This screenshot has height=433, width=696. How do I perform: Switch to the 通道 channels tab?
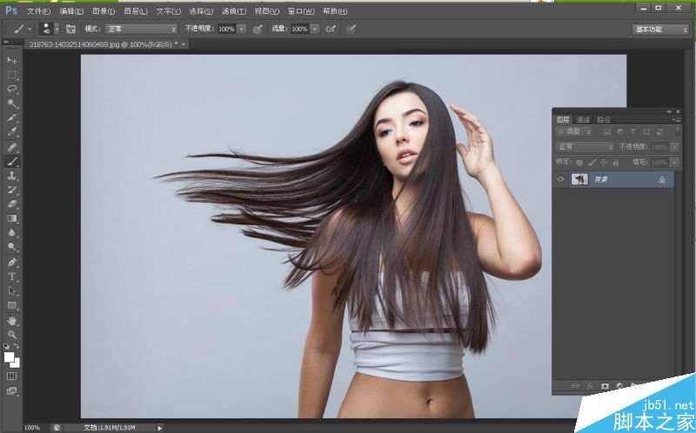[x=583, y=119]
